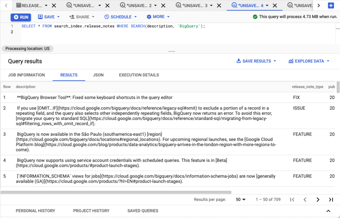Viewport: 340px width, 218px height.
Task: Click the Schedule clock icon in the toolbar
Action: pyautogui.click(x=107, y=17)
